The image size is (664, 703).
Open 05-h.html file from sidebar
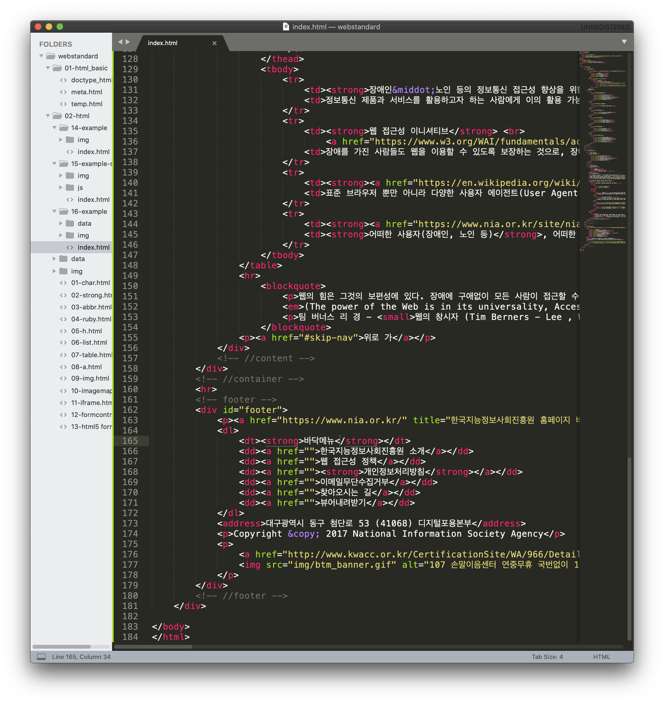(x=86, y=331)
